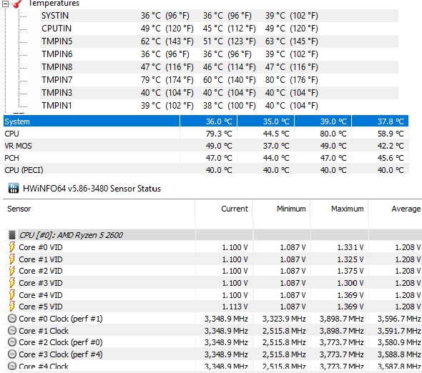Click Core #0 Clock minimum 3,323.9 MHz
The width and height of the screenshot is (422, 373).
(284, 319)
